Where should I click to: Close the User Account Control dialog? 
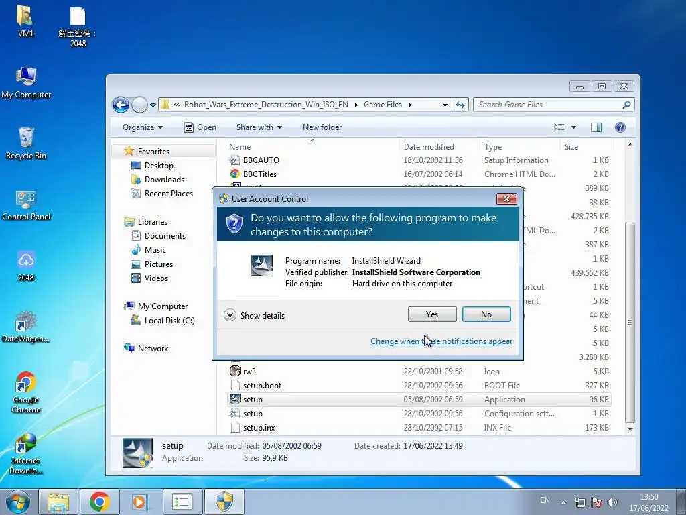[x=506, y=198]
